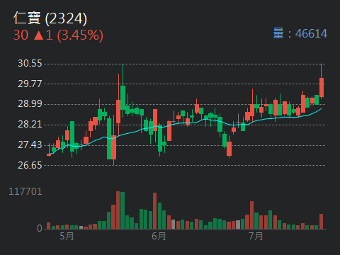The width and height of the screenshot is (340, 255).
Task: Click the 5月 date axis label
Action: click(67, 236)
